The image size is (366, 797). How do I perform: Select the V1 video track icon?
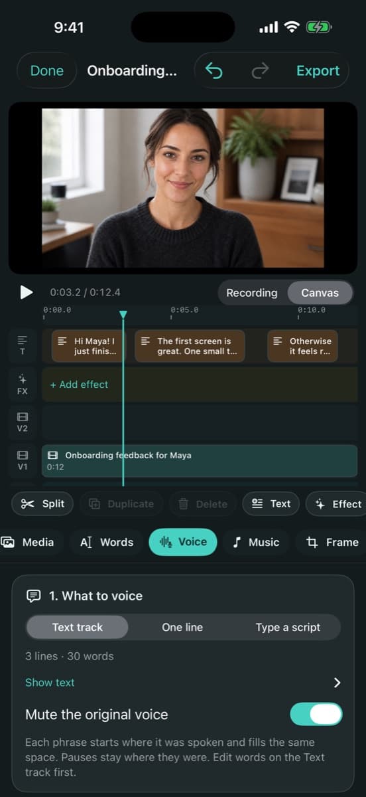point(23,460)
